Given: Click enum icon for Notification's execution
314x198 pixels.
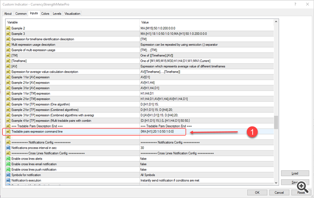Looking at the screenshot, I should [x=8, y=180].
